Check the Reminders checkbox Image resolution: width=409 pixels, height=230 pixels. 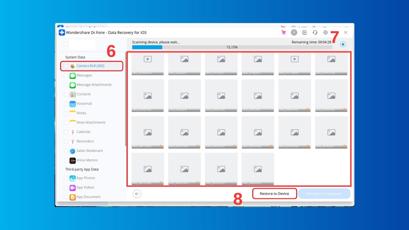pyautogui.click(x=66, y=141)
